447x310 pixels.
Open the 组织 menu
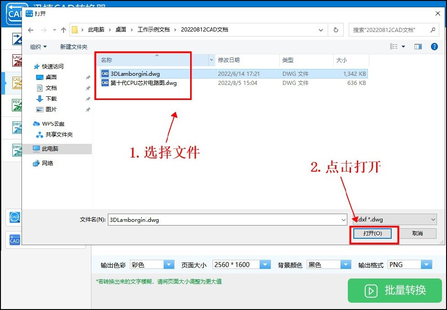[38, 46]
